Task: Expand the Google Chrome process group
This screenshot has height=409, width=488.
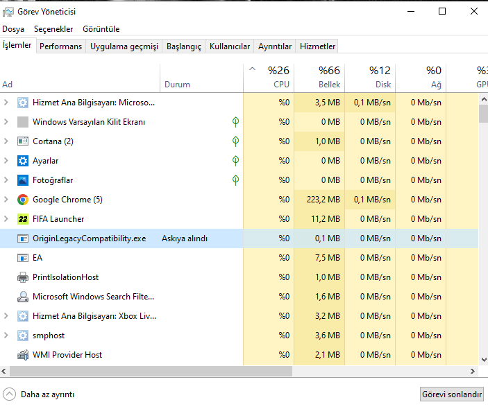Action: click(x=6, y=200)
